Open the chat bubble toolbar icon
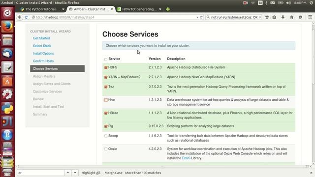The width and height of the screenshot is (315, 177). [300, 17]
